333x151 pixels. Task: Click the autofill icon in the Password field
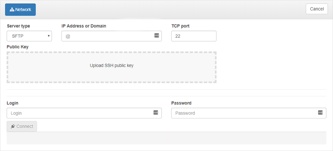320,112
